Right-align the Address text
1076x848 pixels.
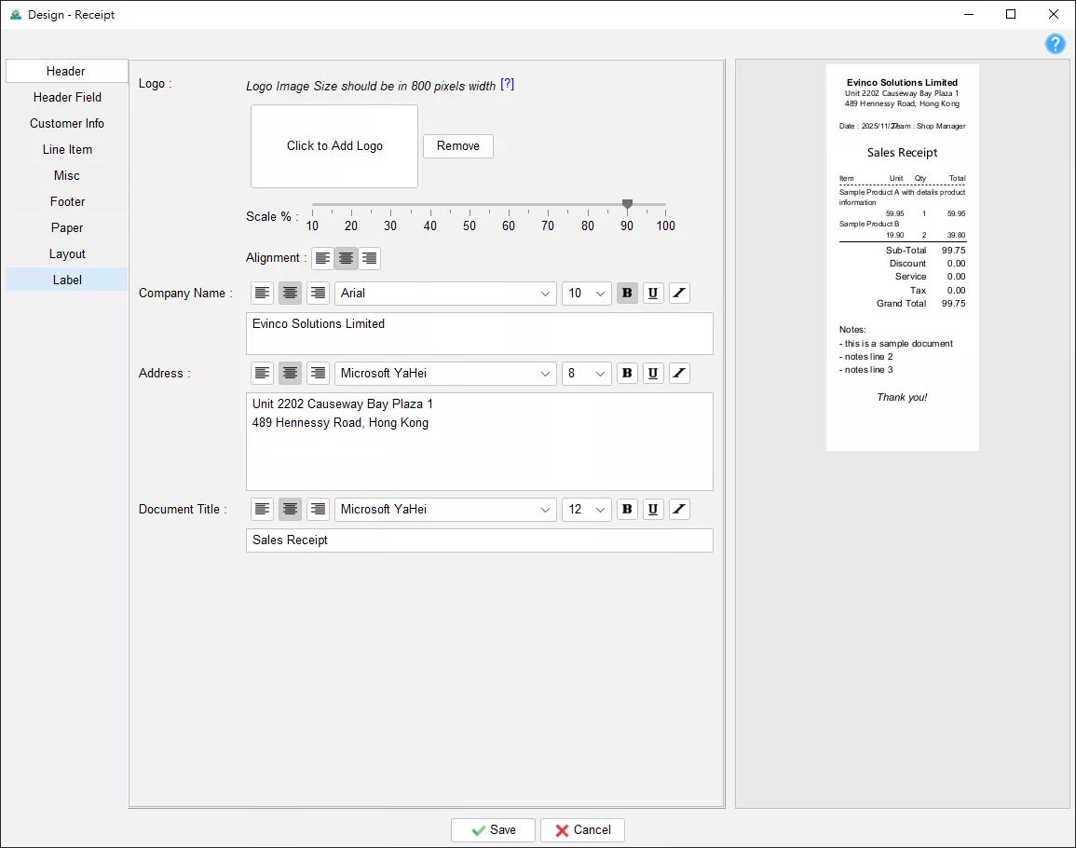coord(318,374)
